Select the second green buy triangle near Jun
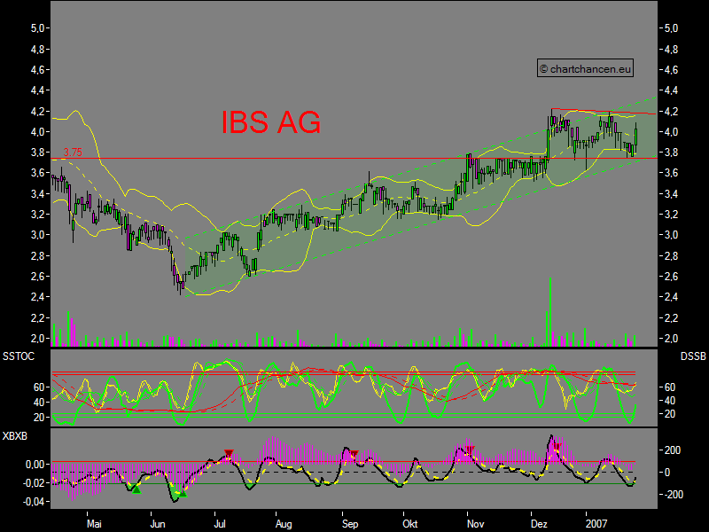The width and height of the screenshot is (709, 532). pos(182,493)
